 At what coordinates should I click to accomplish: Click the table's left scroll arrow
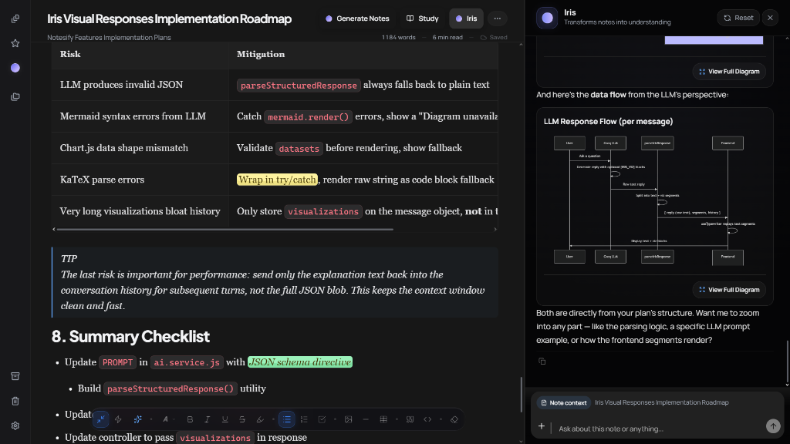click(54, 230)
